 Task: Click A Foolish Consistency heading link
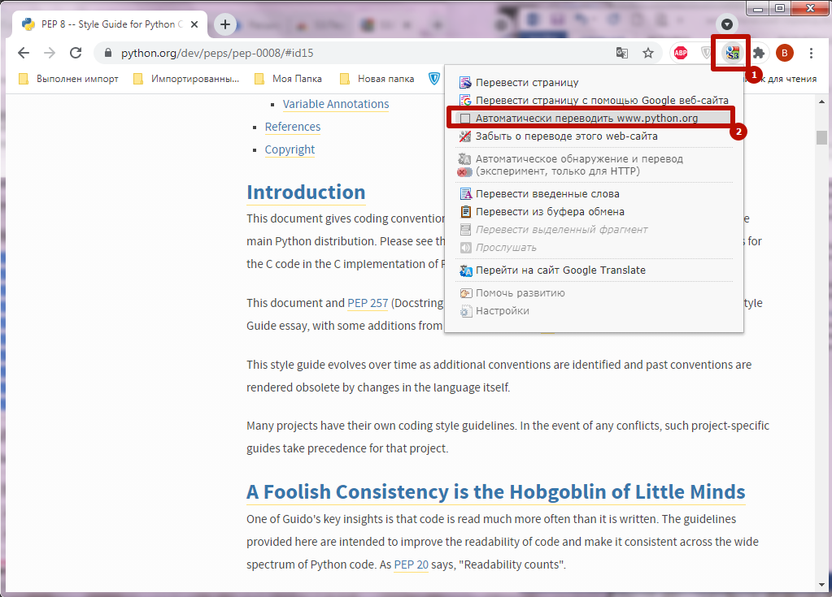[495, 492]
